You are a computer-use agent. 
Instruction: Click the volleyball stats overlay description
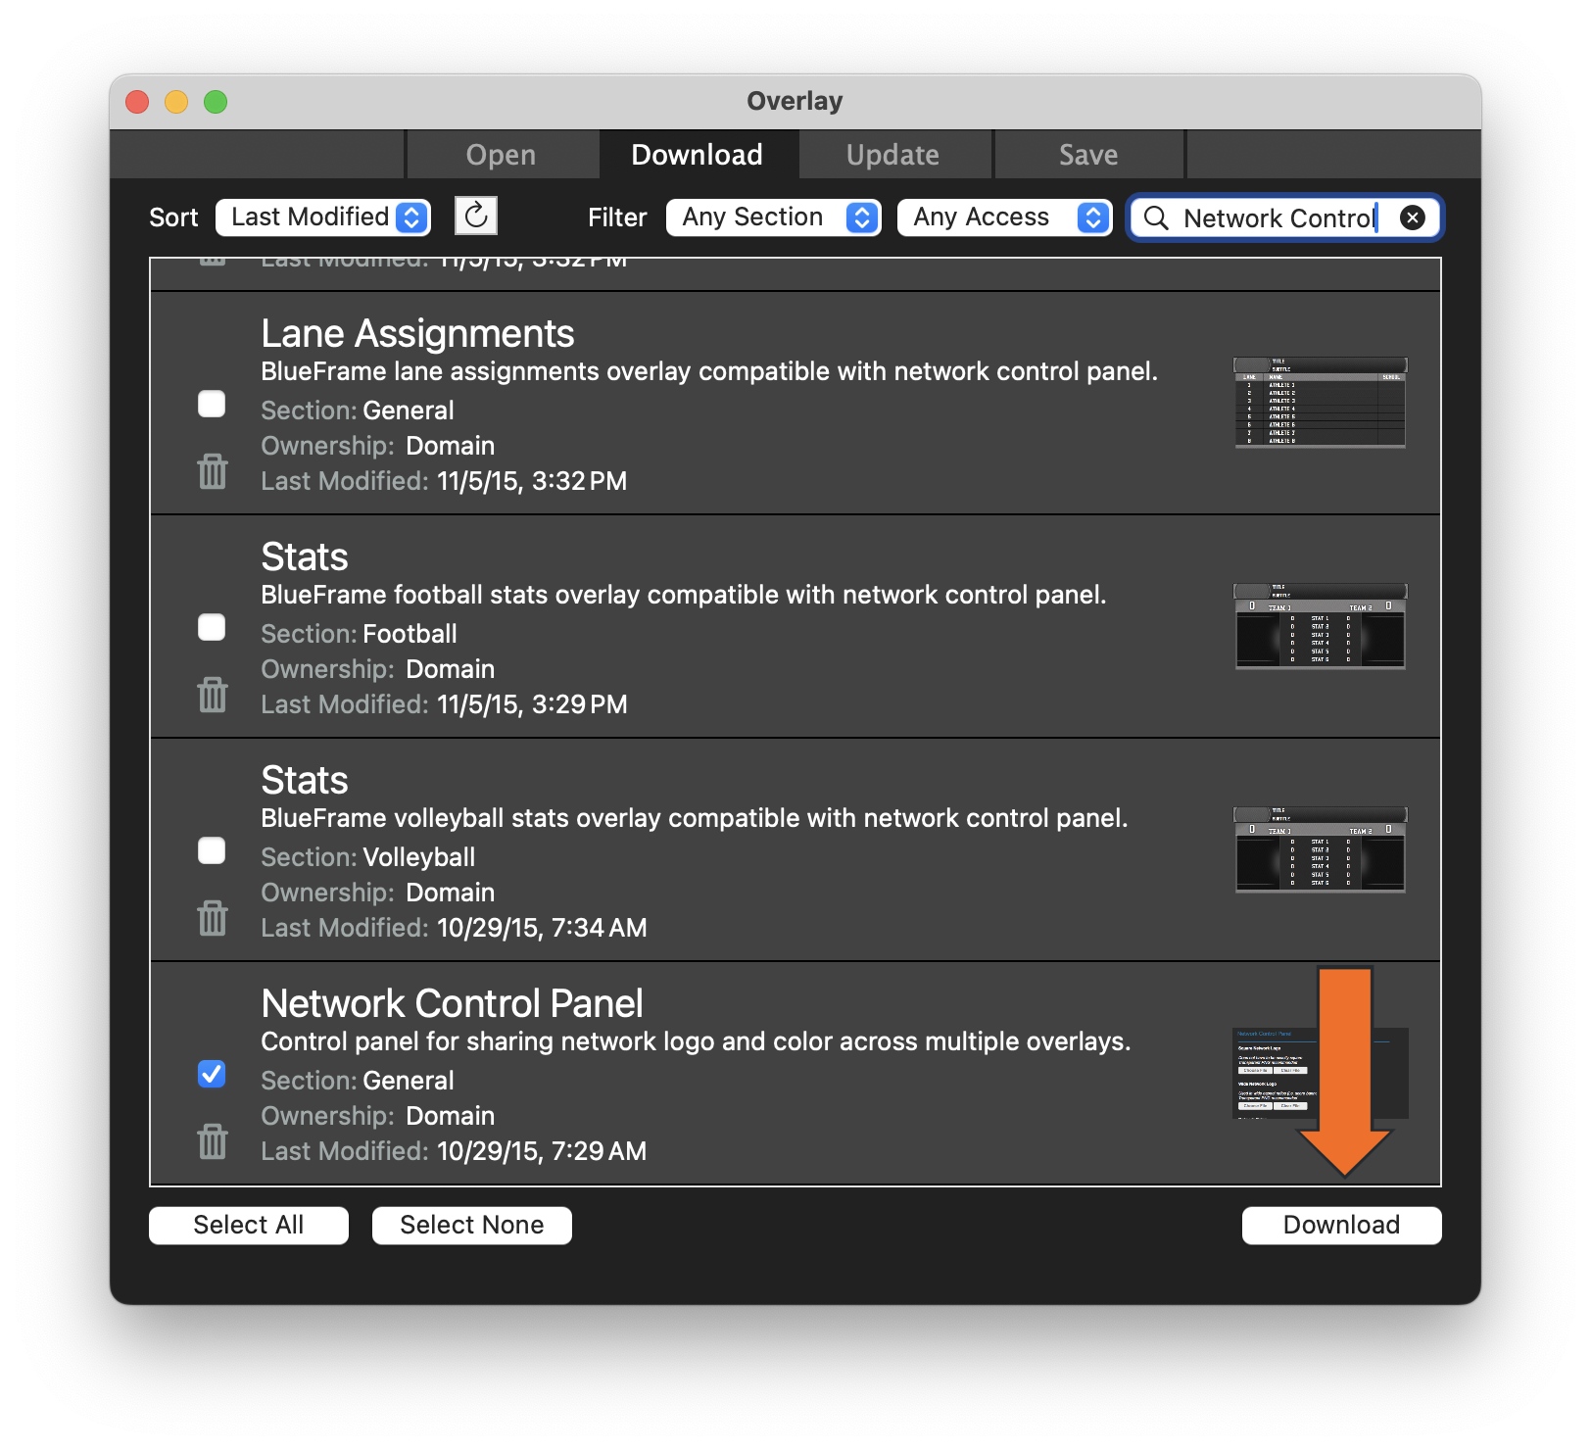(694, 818)
